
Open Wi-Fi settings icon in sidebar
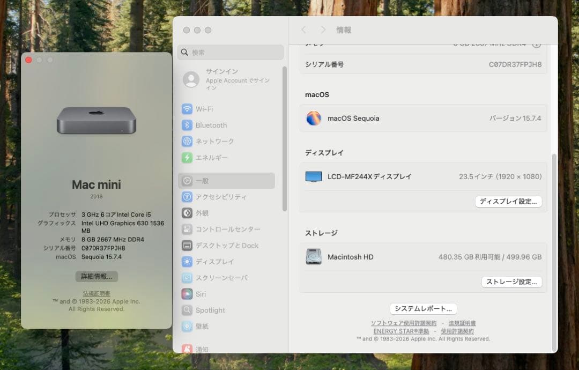pos(187,109)
